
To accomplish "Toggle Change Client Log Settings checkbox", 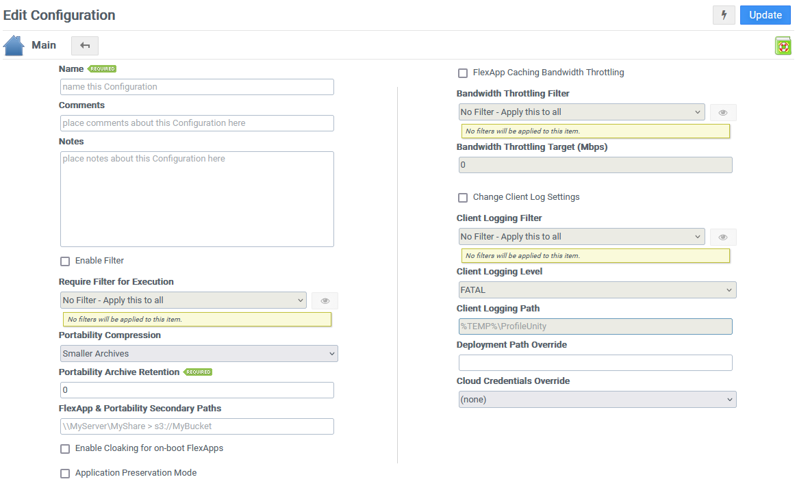I will [463, 197].
